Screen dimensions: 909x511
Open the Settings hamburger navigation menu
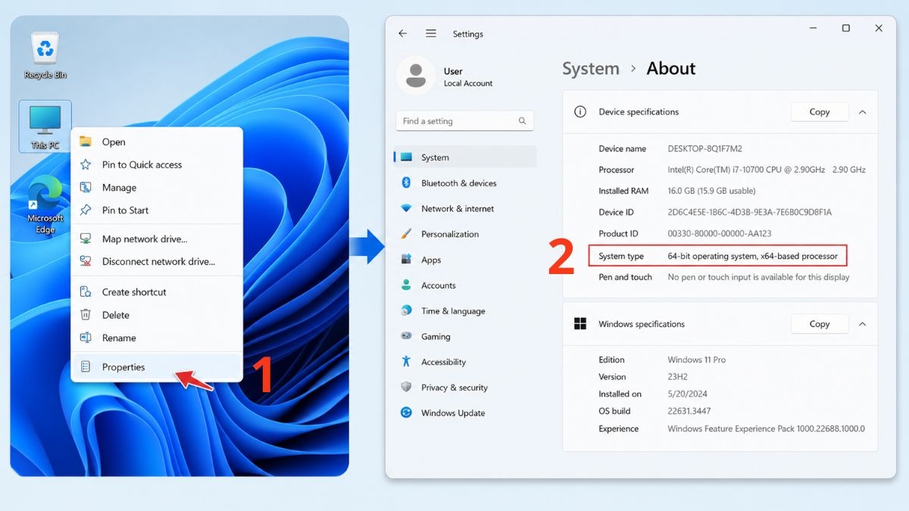431,33
